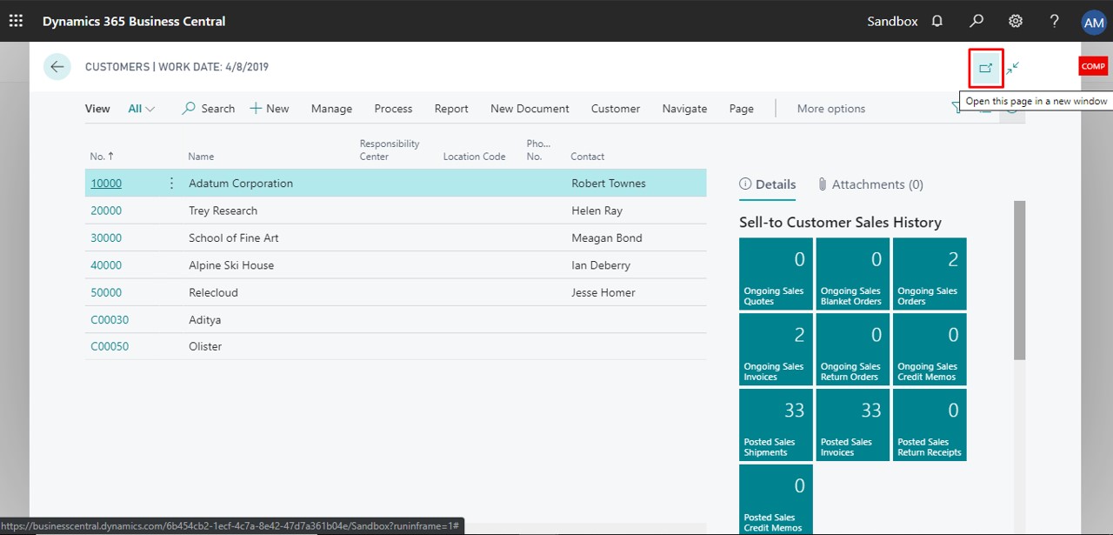
Task: Open the Posted Sales Shipments tile
Action: tap(776, 425)
